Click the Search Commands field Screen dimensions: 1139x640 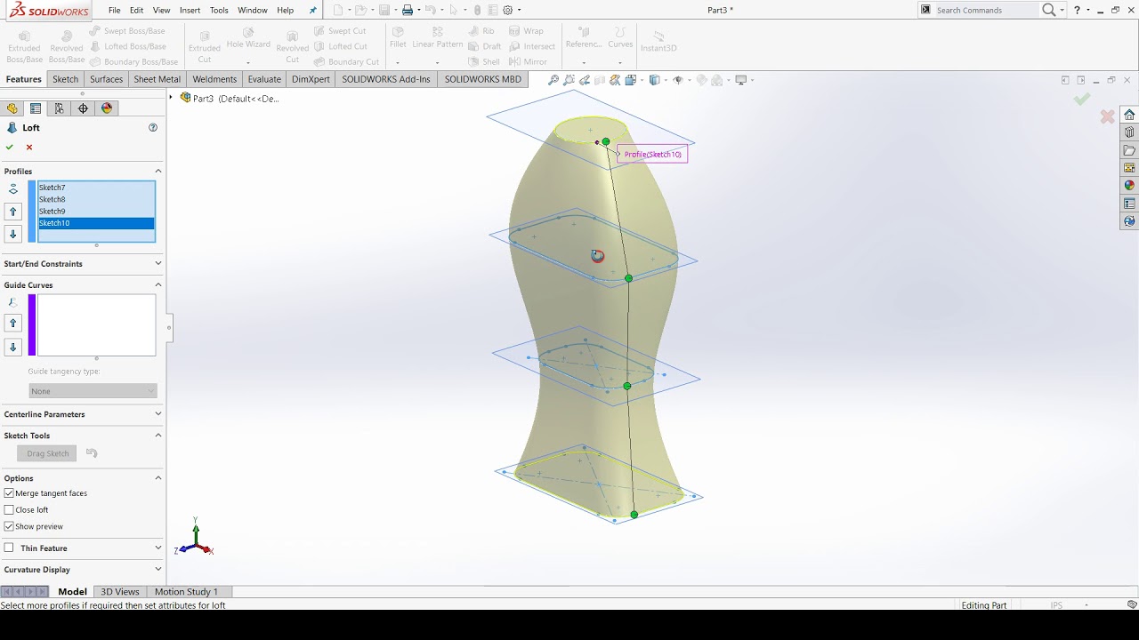pyautogui.click(x=985, y=11)
